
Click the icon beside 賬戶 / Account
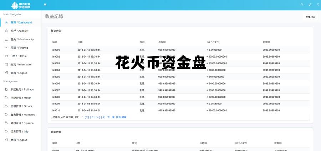tap(6, 31)
